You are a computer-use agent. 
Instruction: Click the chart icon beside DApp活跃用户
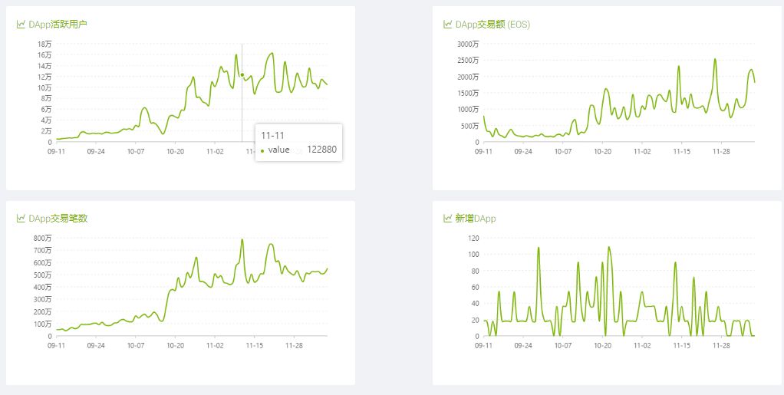[x=21, y=24]
